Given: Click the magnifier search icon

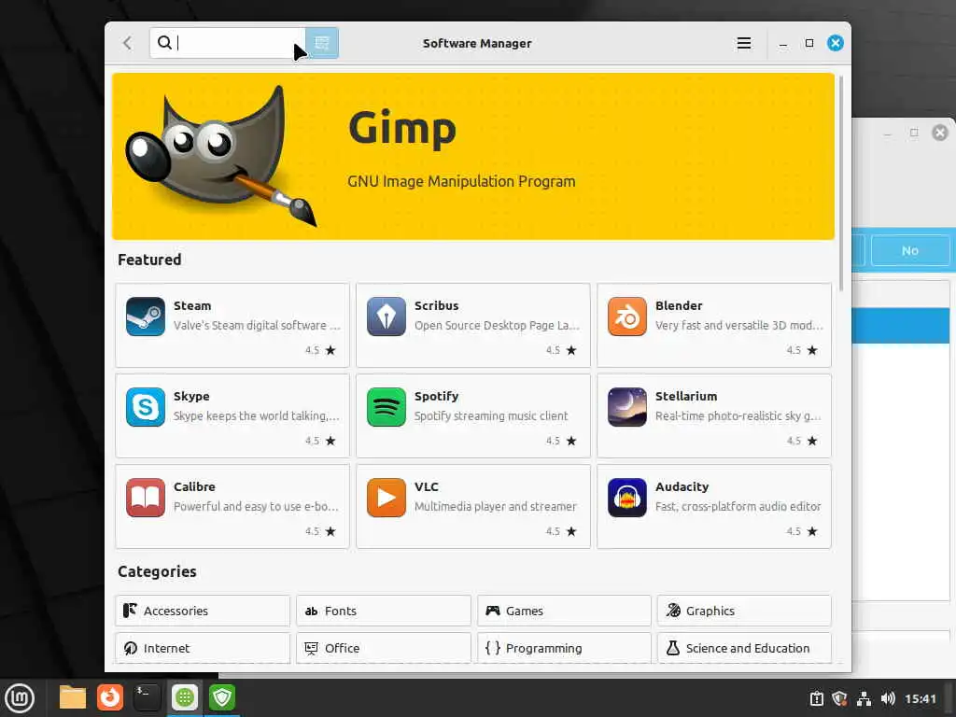Looking at the screenshot, I should 164,43.
